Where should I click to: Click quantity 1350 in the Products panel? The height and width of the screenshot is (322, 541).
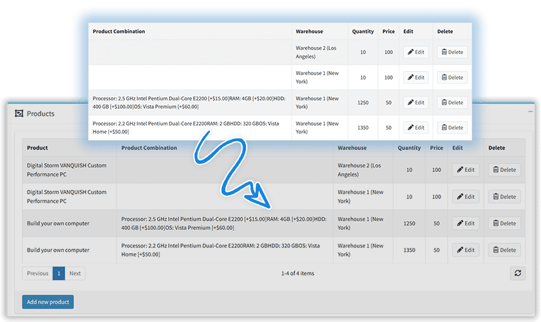pyautogui.click(x=409, y=250)
